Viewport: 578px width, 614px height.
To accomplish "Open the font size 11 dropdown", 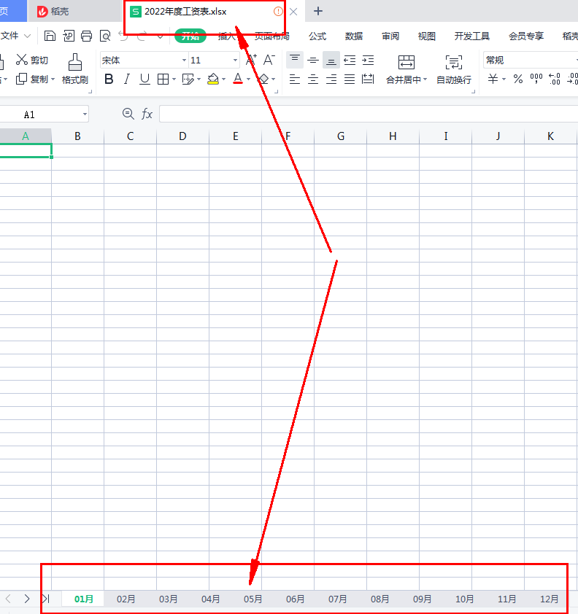I will tap(235, 61).
